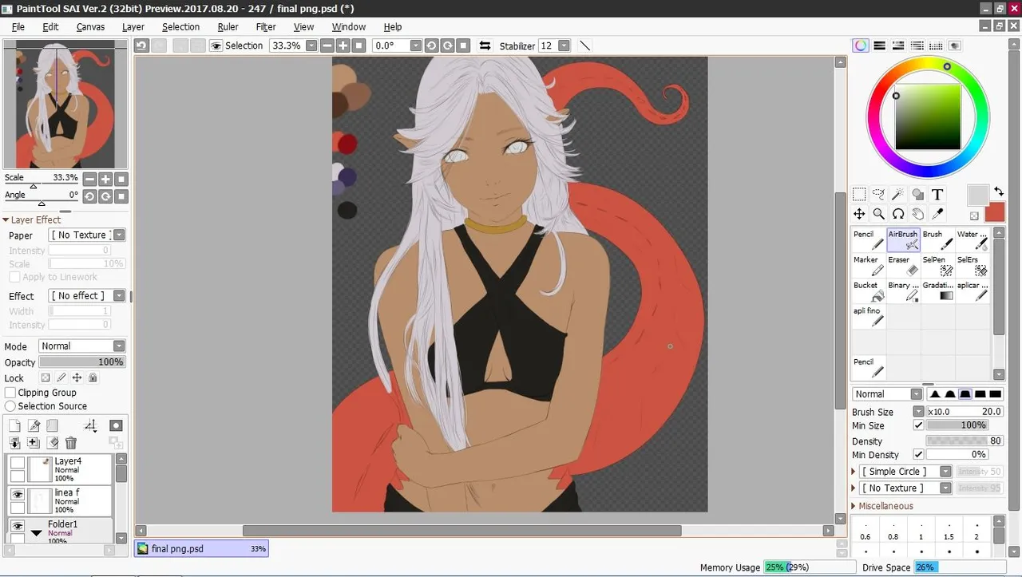Image resolution: width=1022 pixels, height=577 pixels.
Task: Open the Layer menu
Action: 133,26
